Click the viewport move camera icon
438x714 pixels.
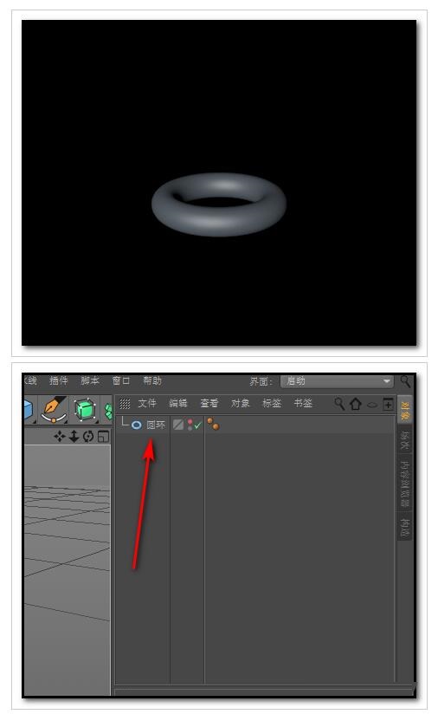click(x=60, y=436)
